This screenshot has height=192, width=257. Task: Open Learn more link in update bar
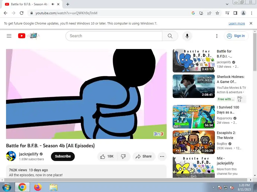(237, 23)
